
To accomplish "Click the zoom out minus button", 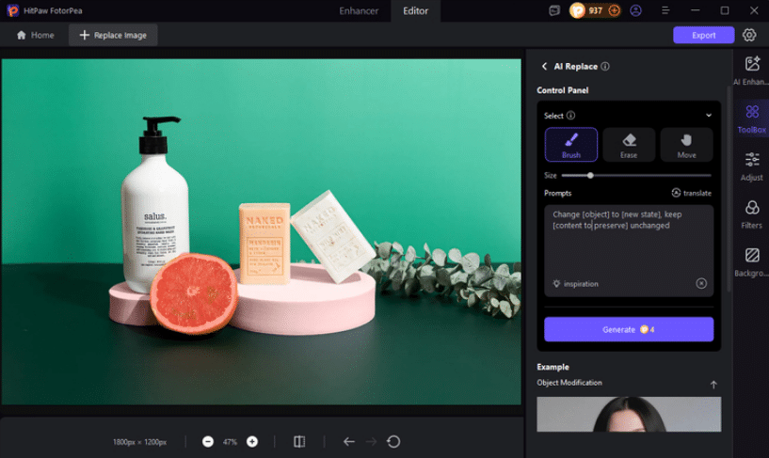I will (x=208, y=442).
